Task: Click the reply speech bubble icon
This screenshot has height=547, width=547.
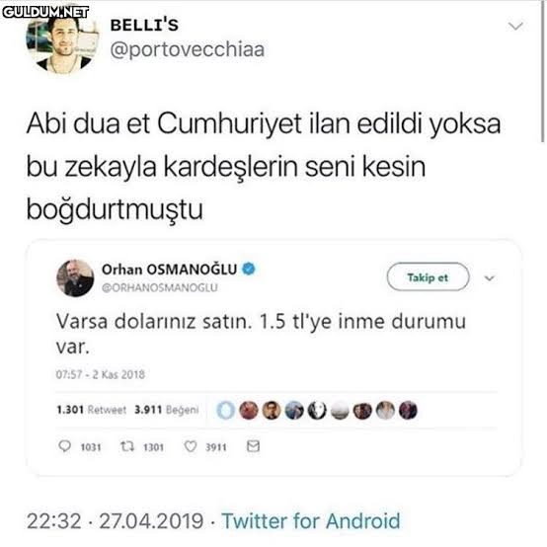Action: point(64,446)
